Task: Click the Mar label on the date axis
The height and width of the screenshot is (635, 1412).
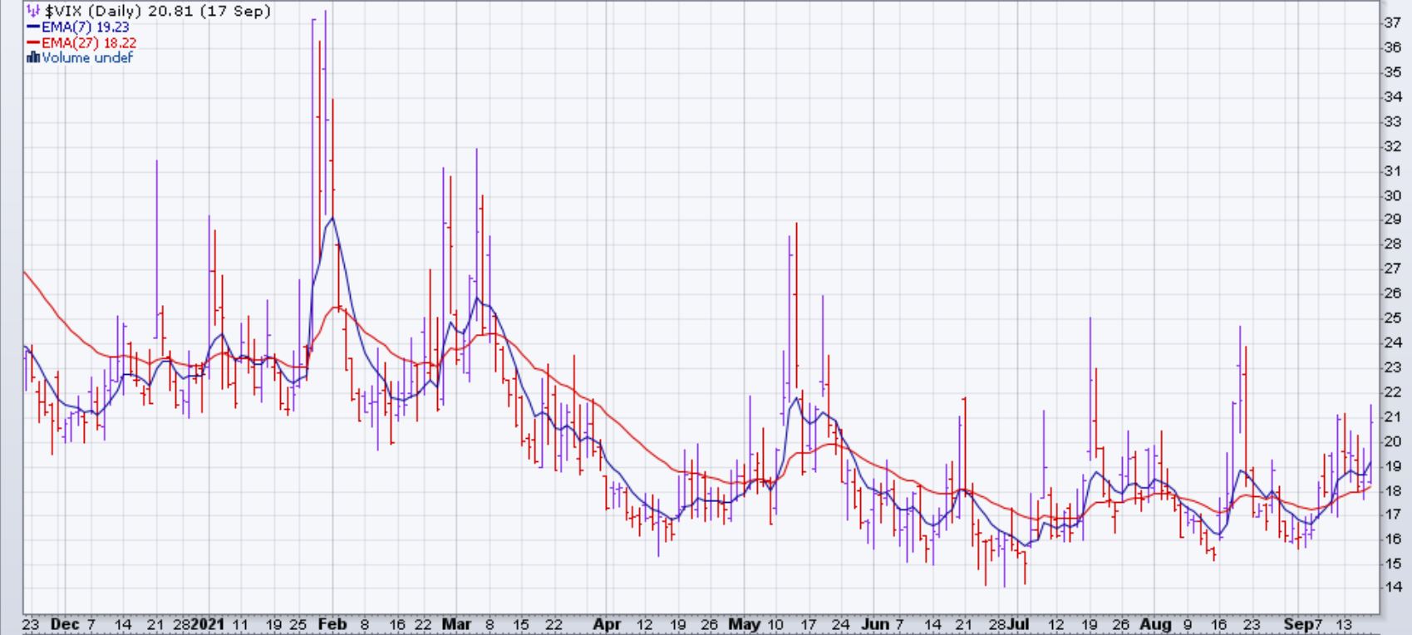Action: pyautogui.click(x=455, y=624)
